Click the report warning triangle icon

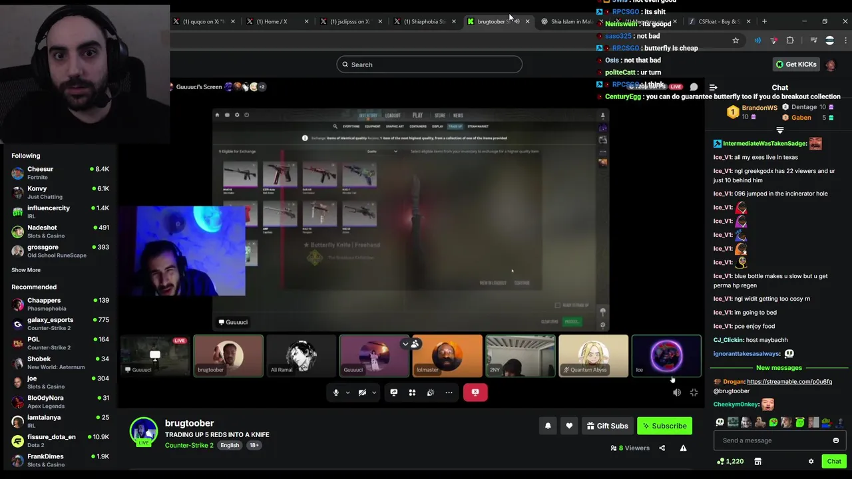pyautogui.click(x=683, y=448)
